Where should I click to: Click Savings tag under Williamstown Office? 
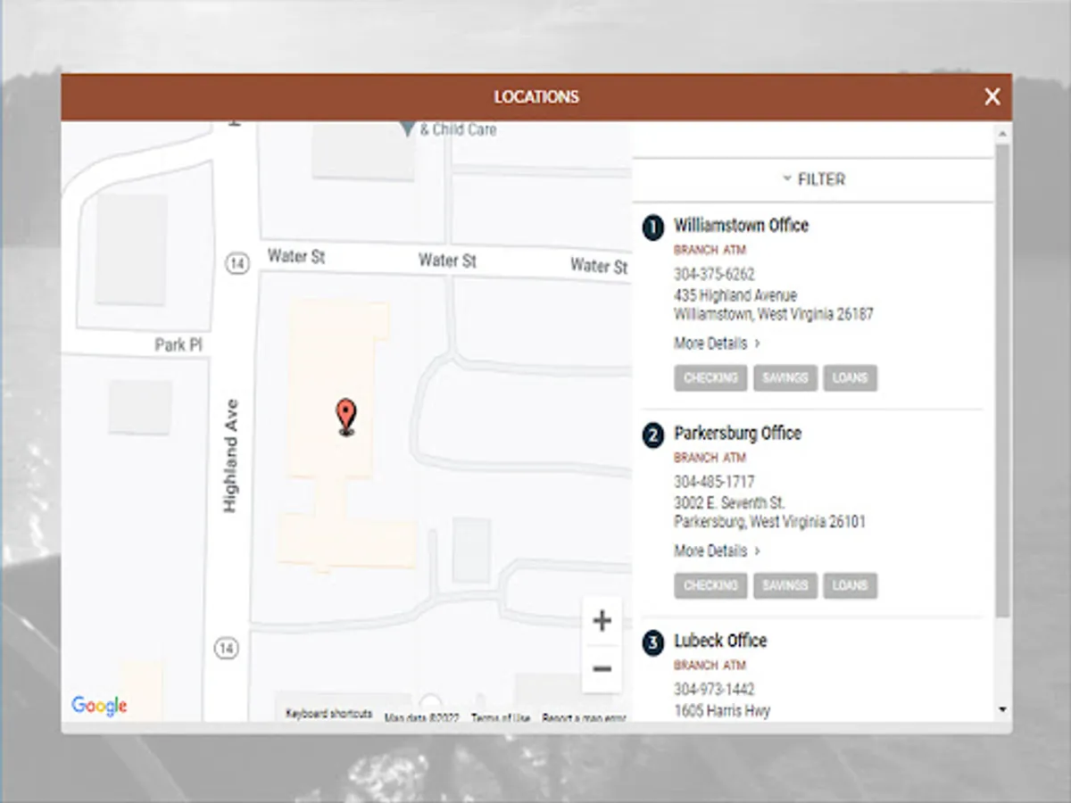pyautogui.click(x=785, y=378)
